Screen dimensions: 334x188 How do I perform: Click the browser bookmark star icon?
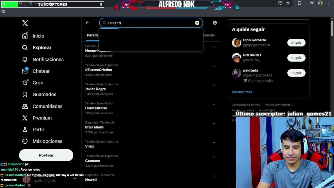coord(288,3)
